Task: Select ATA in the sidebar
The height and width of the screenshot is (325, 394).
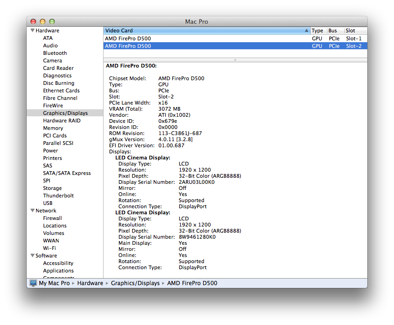Action: (48, 38)
